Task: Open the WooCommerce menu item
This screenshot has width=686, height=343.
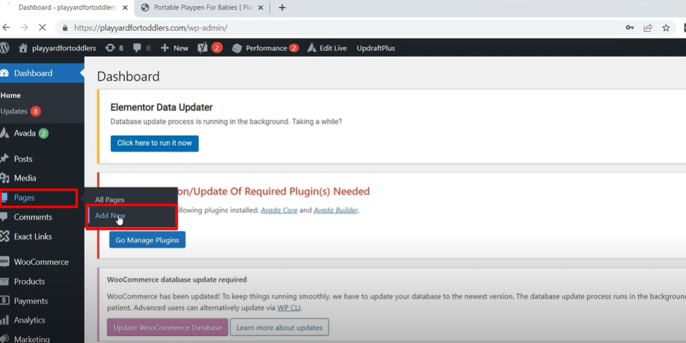Action: click(x=41, y=262)
